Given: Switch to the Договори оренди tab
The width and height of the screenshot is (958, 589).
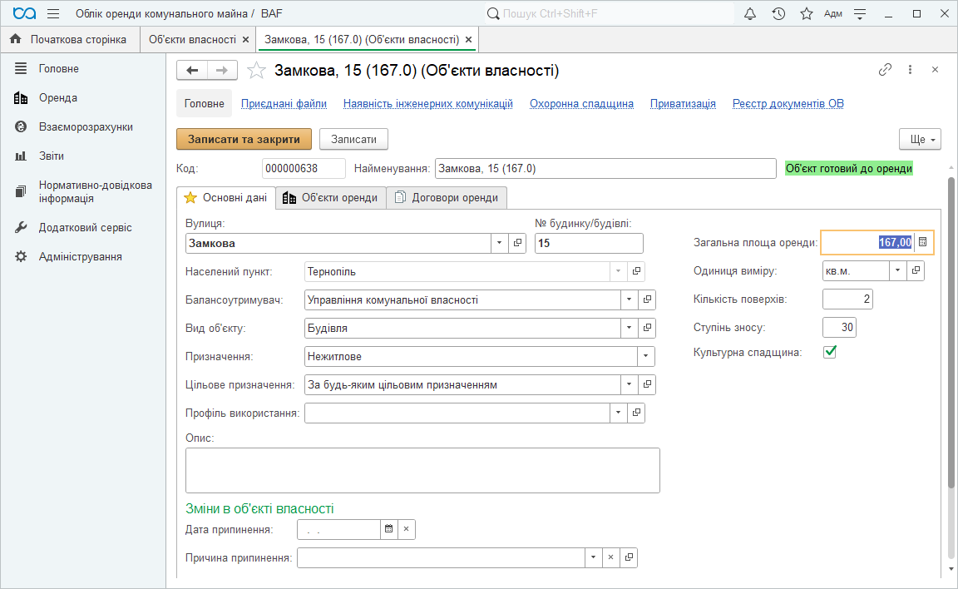Looking at the screenshot, I should 447,198.
